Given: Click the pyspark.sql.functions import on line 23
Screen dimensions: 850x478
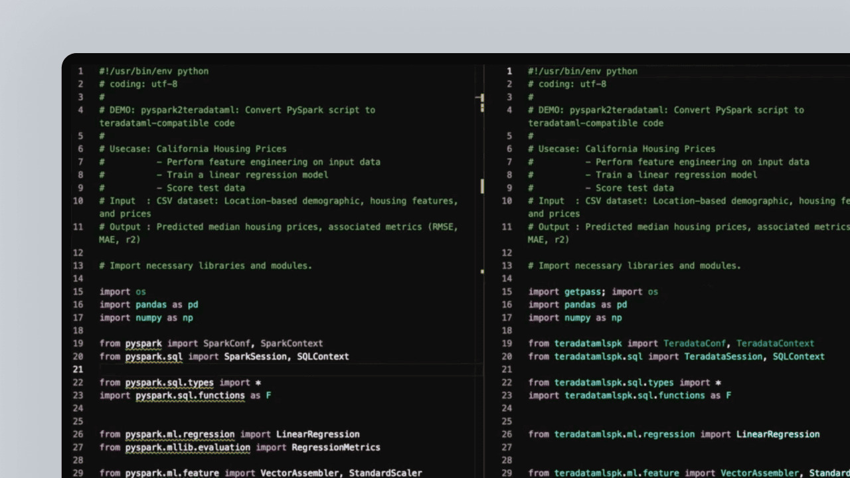Looking at the screenshot, I should pyautogui.click(x=189, y=395).
